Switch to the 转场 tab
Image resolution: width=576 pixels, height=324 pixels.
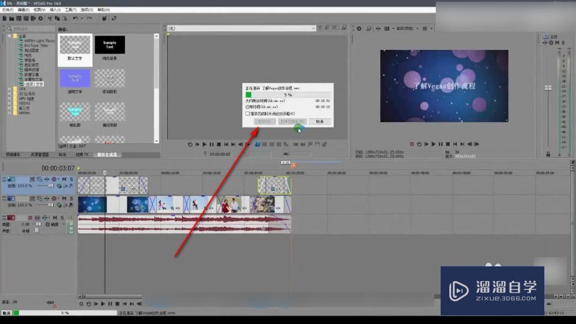tap(62, 155)
